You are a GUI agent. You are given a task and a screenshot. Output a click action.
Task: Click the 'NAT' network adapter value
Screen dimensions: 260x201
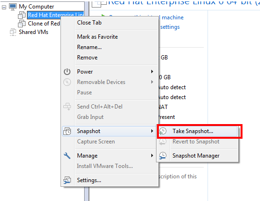point(163,107)
